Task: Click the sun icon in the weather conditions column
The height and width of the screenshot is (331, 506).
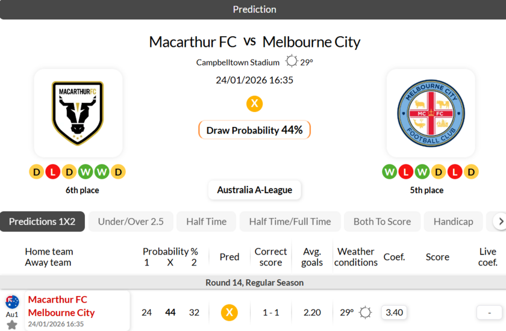Action: click(365, 312)
